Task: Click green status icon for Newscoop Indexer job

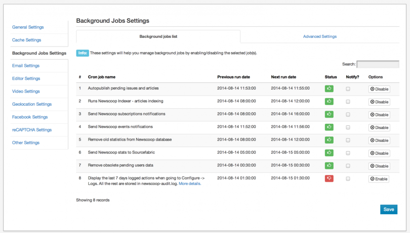Action: (x=329, y=102)
